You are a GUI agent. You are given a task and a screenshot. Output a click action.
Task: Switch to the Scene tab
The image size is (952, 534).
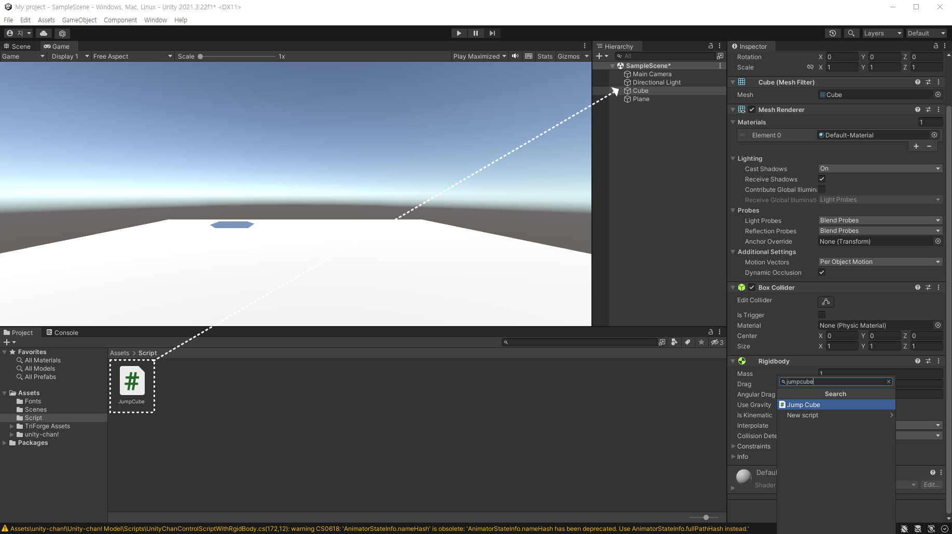point(17,46)
